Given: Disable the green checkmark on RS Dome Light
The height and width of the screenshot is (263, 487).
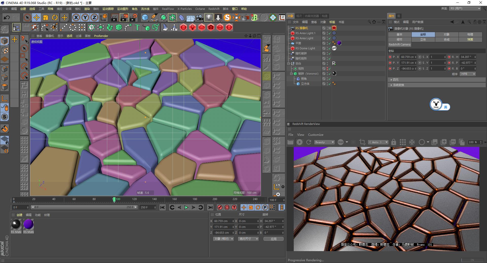Looking at the screenshot, I should [x=329, y=48].
